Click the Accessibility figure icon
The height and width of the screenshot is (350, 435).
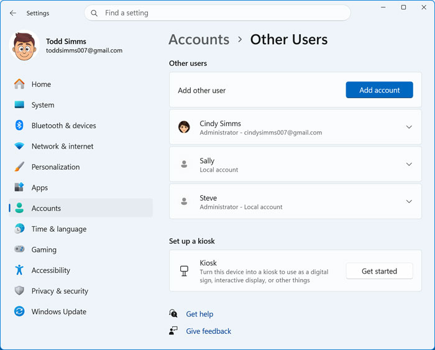point(19,270)
